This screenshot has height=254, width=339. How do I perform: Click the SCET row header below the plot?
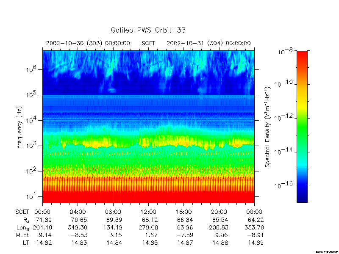pyautogui.click(x=22, y=212)
